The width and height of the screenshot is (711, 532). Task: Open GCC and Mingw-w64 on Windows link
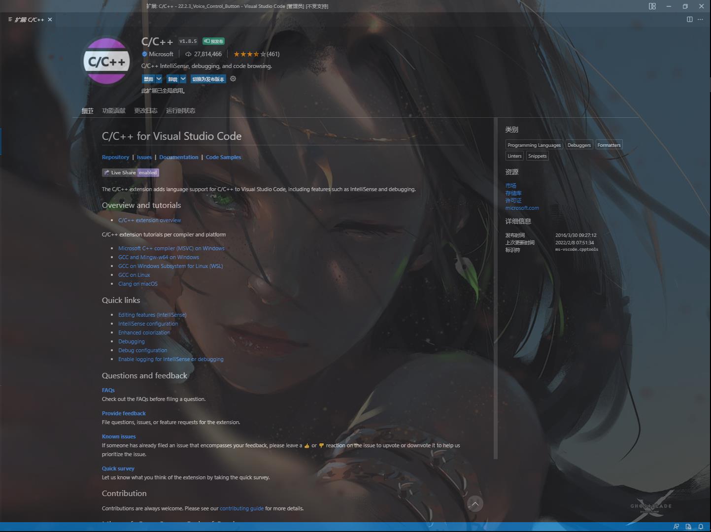tap(159, 257)
